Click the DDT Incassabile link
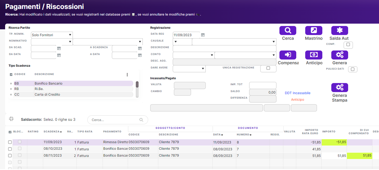379x170 pixels. pyautogui.click(x=297, y=93)
